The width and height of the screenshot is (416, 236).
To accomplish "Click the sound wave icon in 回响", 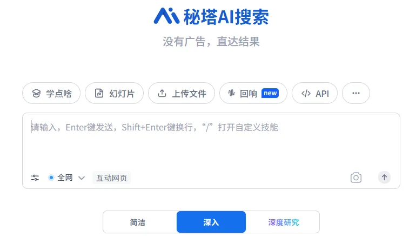I will (231, 93).
